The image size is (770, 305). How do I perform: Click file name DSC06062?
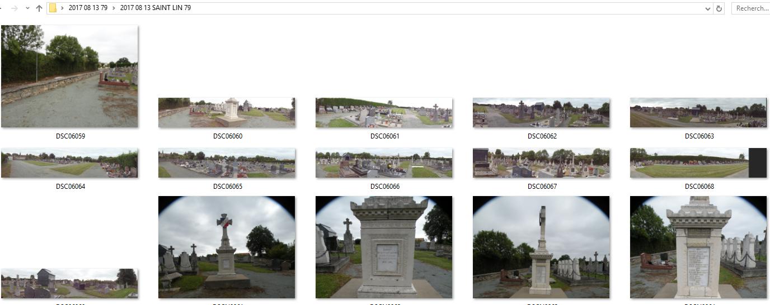pos(542,136)
